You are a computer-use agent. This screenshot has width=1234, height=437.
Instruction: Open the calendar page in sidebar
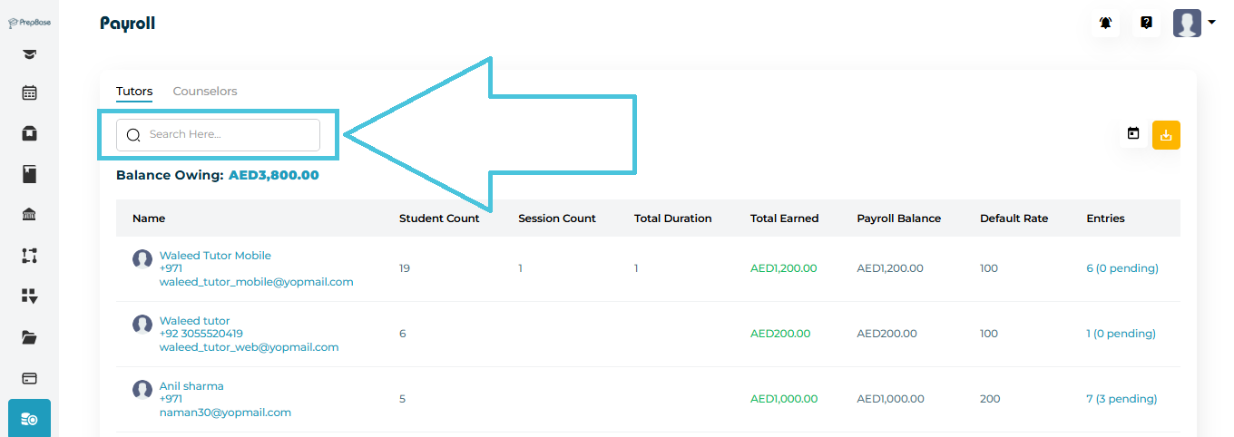click(29, 92)
